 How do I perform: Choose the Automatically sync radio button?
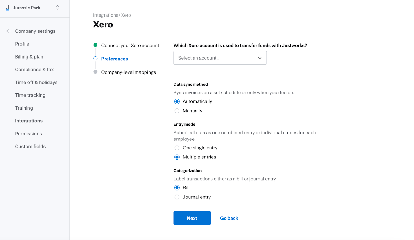[x=177, y=101]
